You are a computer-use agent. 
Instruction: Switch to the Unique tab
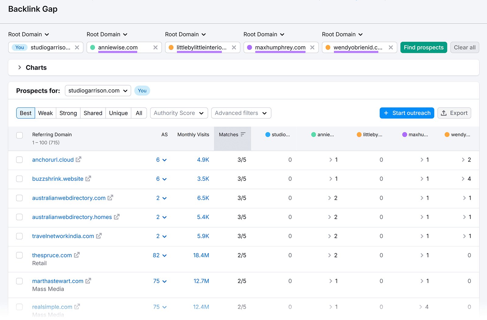pyautogui.click(x=118, y=113)
